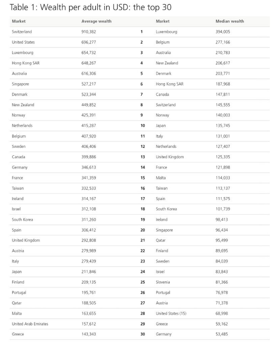Select Singapore average wealth 527,217
279x345 pixels.
tap(89, 84)
